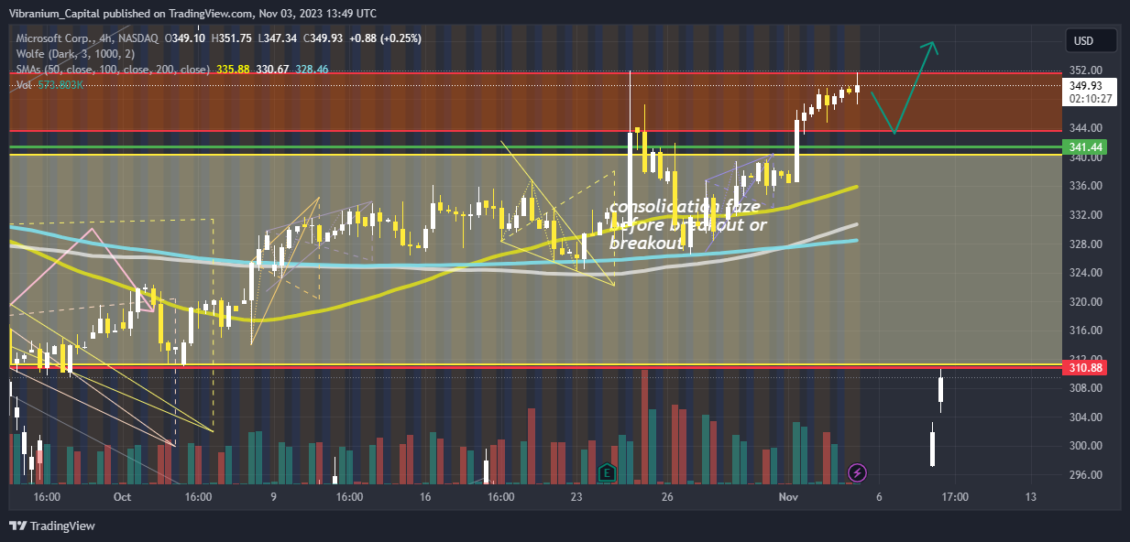The image size is (1130, 542).
Task: Click the 328.00 price axis label
Action: pos(1085,244)
